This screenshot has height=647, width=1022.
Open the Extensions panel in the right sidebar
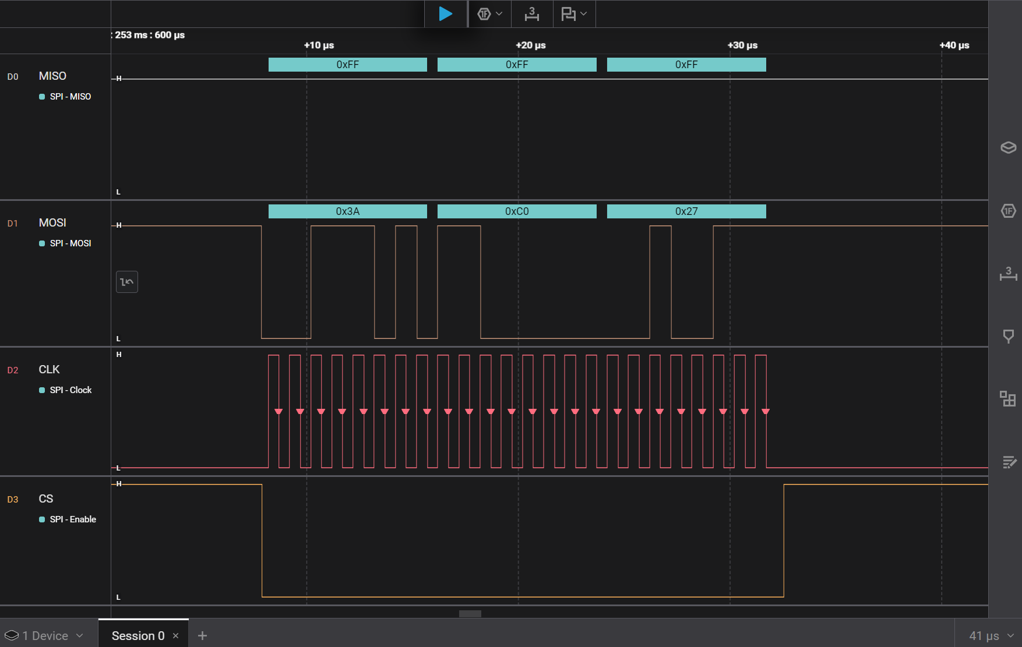click(1008, 399)
